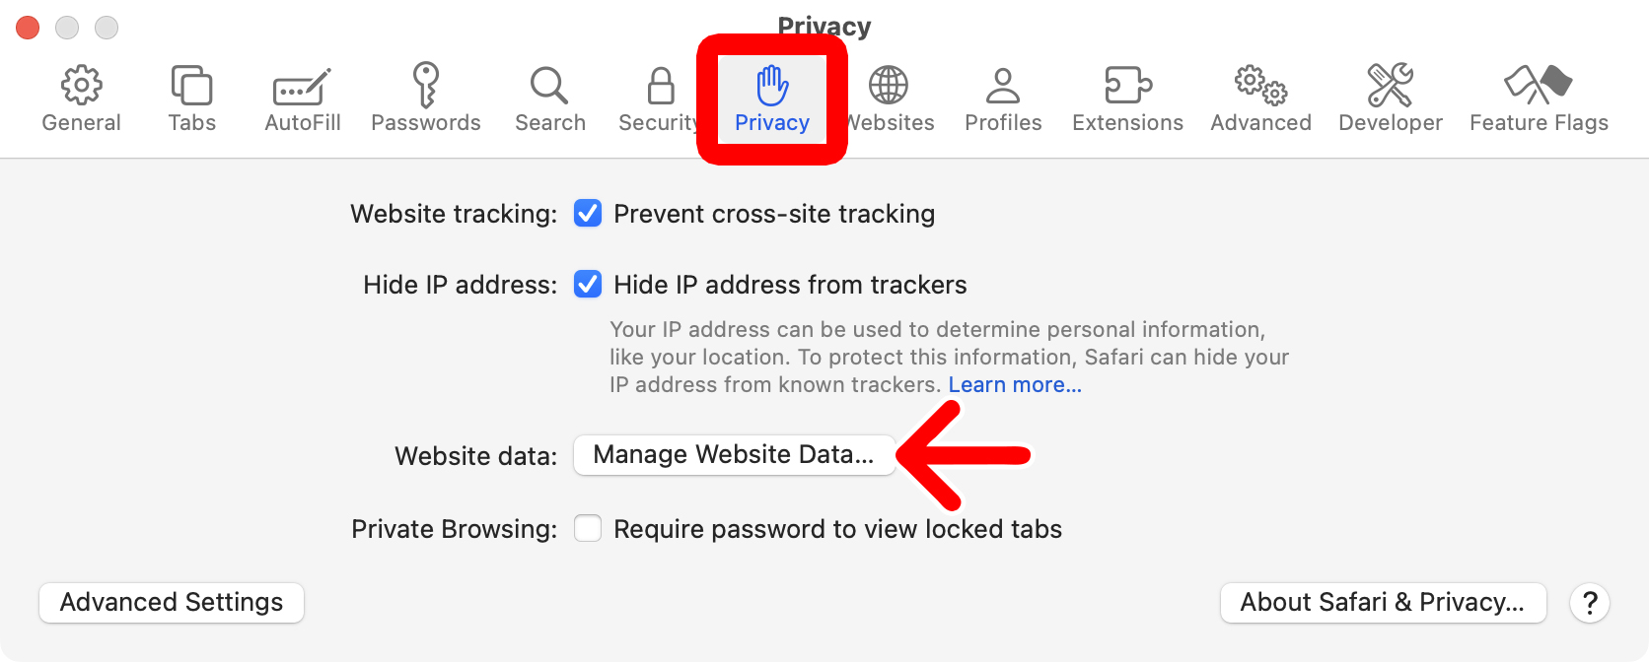1649x662 pixels.
Task: Open the Extensions settings pane
Action: click(1127, 96)
